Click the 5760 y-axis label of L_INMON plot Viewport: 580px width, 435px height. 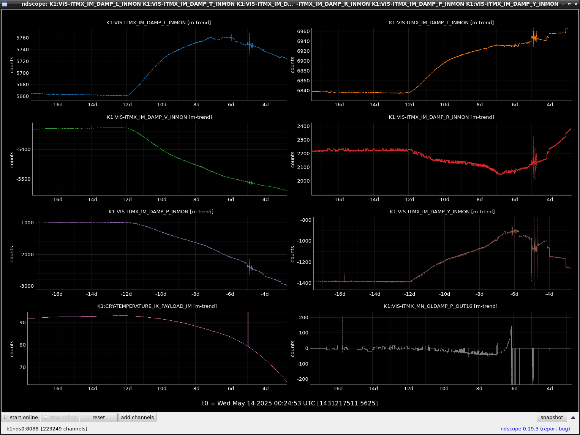22,38
